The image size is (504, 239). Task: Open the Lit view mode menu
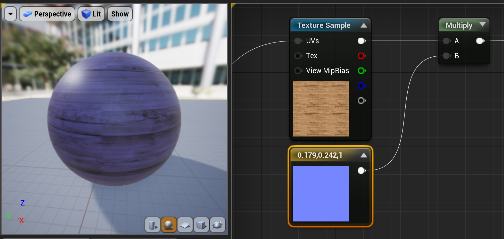[91, 14]
